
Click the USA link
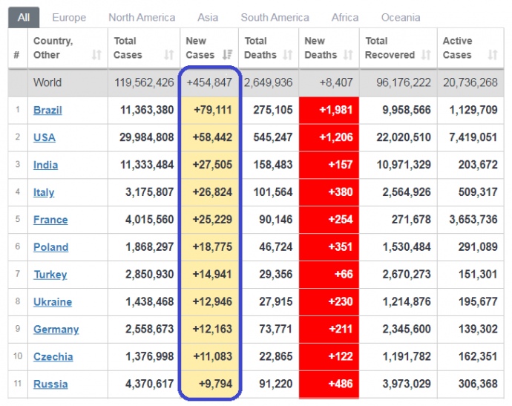(x=45, y=138)
